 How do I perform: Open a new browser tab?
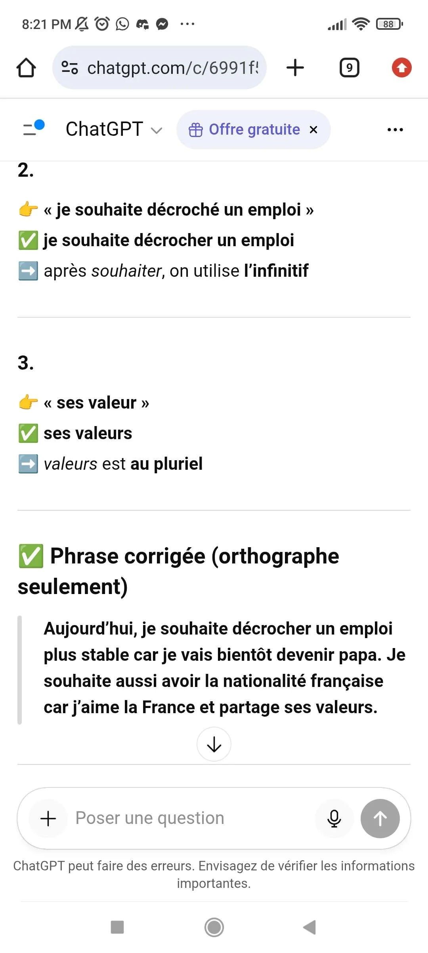click(295, 68)
